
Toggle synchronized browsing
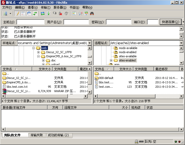(x=86, y=13)
